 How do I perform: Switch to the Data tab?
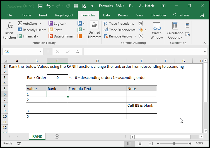point(107,15)
